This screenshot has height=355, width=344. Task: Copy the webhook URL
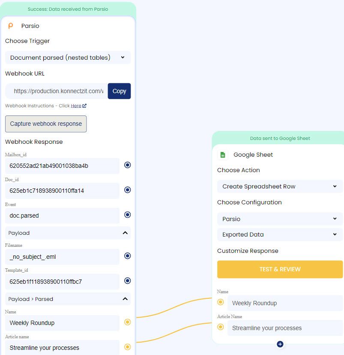[x=119, y=91]
